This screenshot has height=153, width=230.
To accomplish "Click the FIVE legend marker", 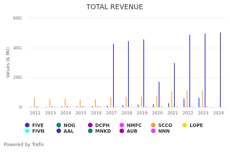I will pyautogui.click(x=27, y=125).
